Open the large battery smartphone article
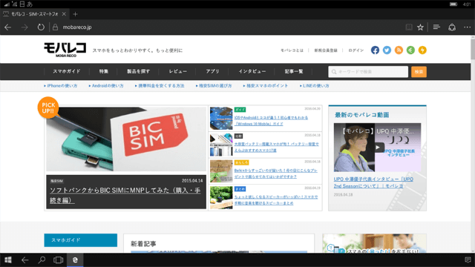 [x=276, y=147]
